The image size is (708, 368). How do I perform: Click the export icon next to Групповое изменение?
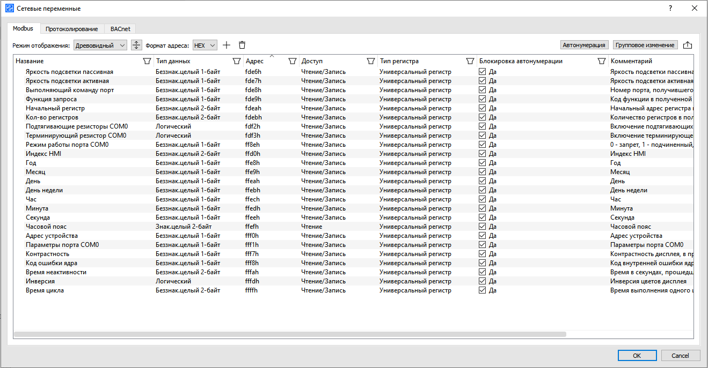(688, 46)
